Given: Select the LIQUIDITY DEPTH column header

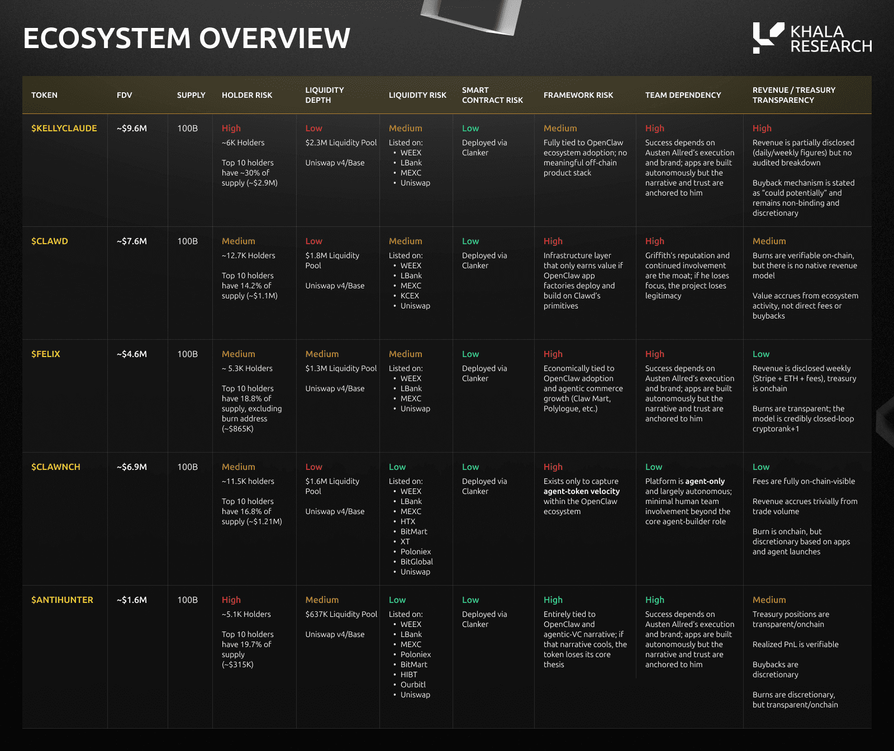Looking at the screenshot, I should [325, 95].
